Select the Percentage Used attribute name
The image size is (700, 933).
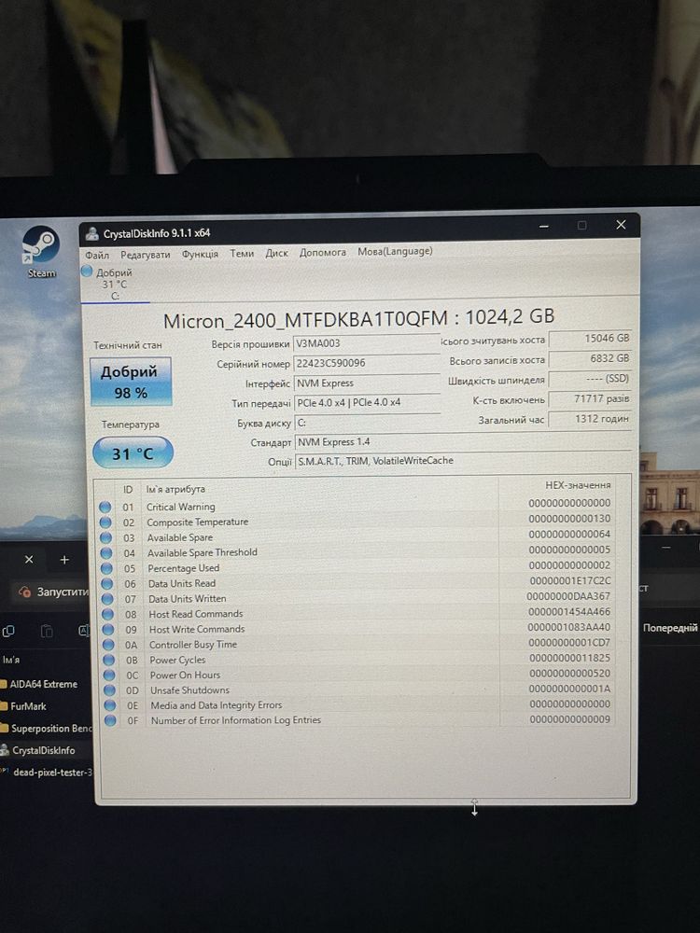click(x=183, y=568)
